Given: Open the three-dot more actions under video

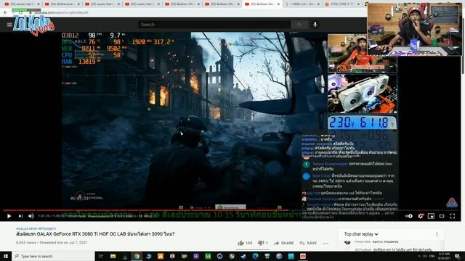Looking at the screenshot, I should click(325, 244).
